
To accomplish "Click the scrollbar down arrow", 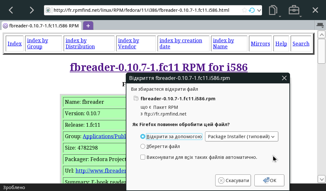I will (x=322, y=179).
